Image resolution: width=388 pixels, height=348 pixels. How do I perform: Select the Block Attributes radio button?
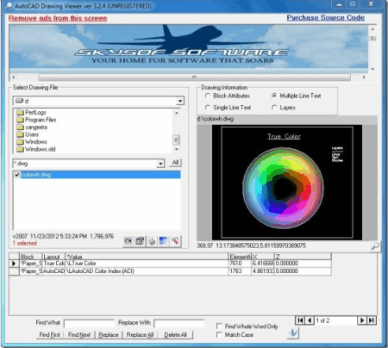tap(208, 96)
